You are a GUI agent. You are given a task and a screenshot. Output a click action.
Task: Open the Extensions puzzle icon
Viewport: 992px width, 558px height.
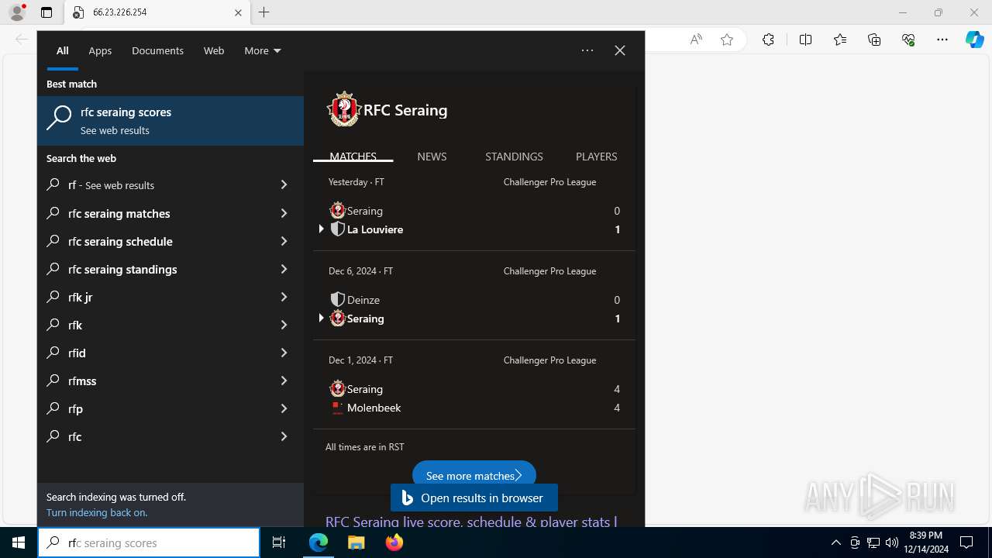point(768,40)
